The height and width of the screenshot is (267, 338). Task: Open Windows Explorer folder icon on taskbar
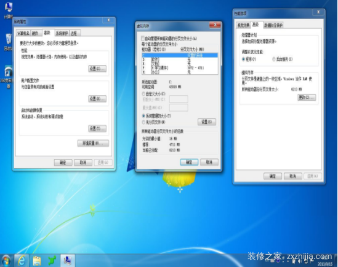pos(37,260)
